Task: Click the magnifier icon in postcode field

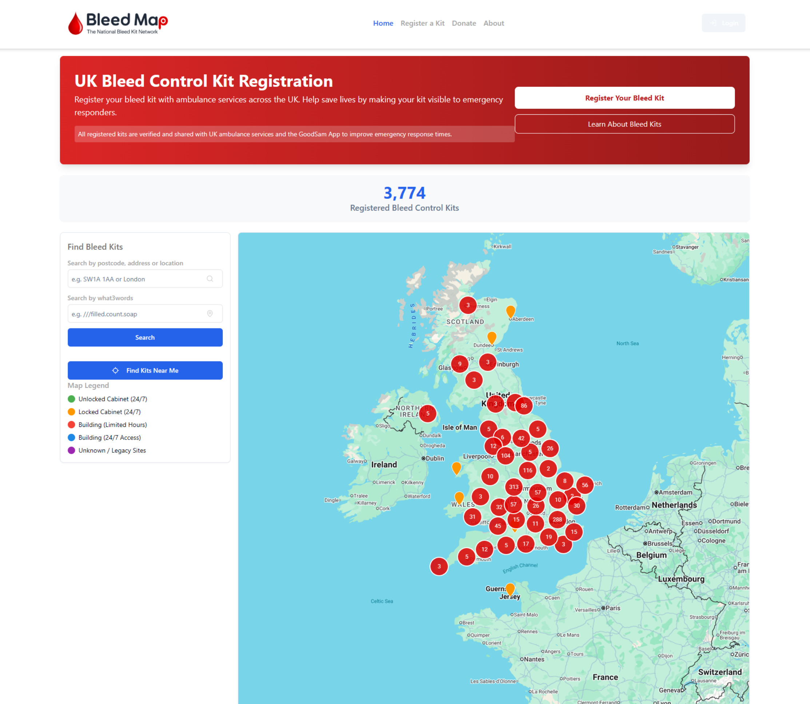Action: [x=210, y=279]
